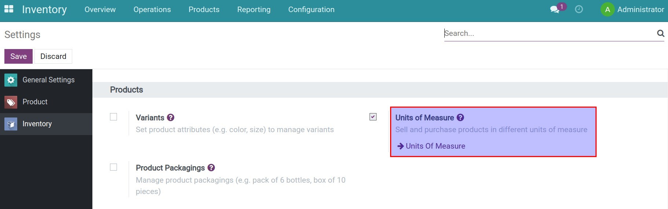Open the Reporting menu
Viewport: 668px width, 209px height.
[x=254, y=10]
